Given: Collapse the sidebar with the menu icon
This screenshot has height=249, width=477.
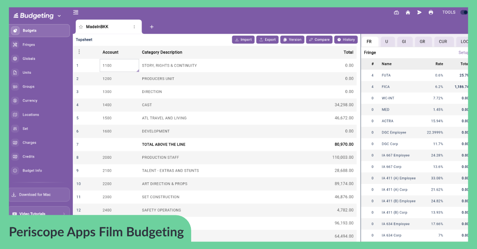Looking at the screenshot, I should coord(76,12).
